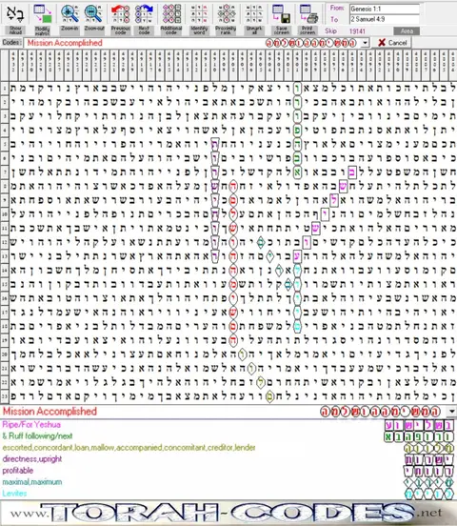Click matrix row number 1 header
Image resolution: width=457 pixels, height=526 pixels.
(x=5, y=89)
